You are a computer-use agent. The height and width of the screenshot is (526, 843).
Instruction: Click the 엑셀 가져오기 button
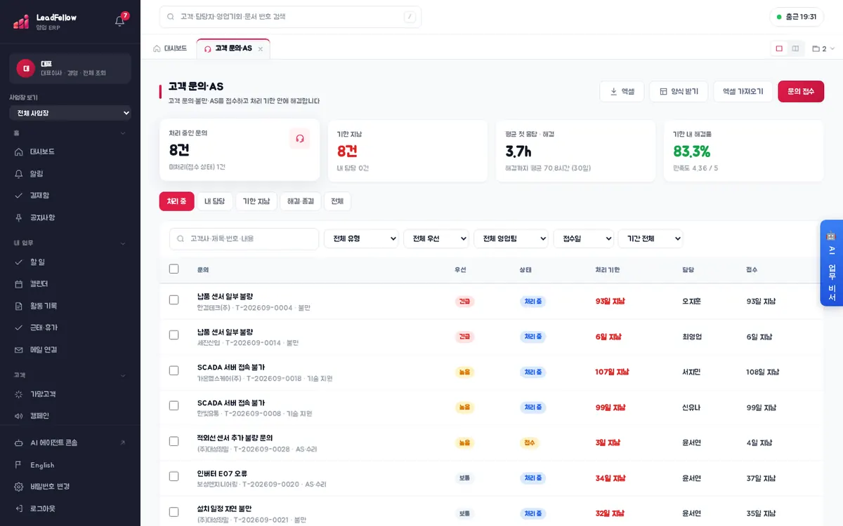click(x=743, y=91)
